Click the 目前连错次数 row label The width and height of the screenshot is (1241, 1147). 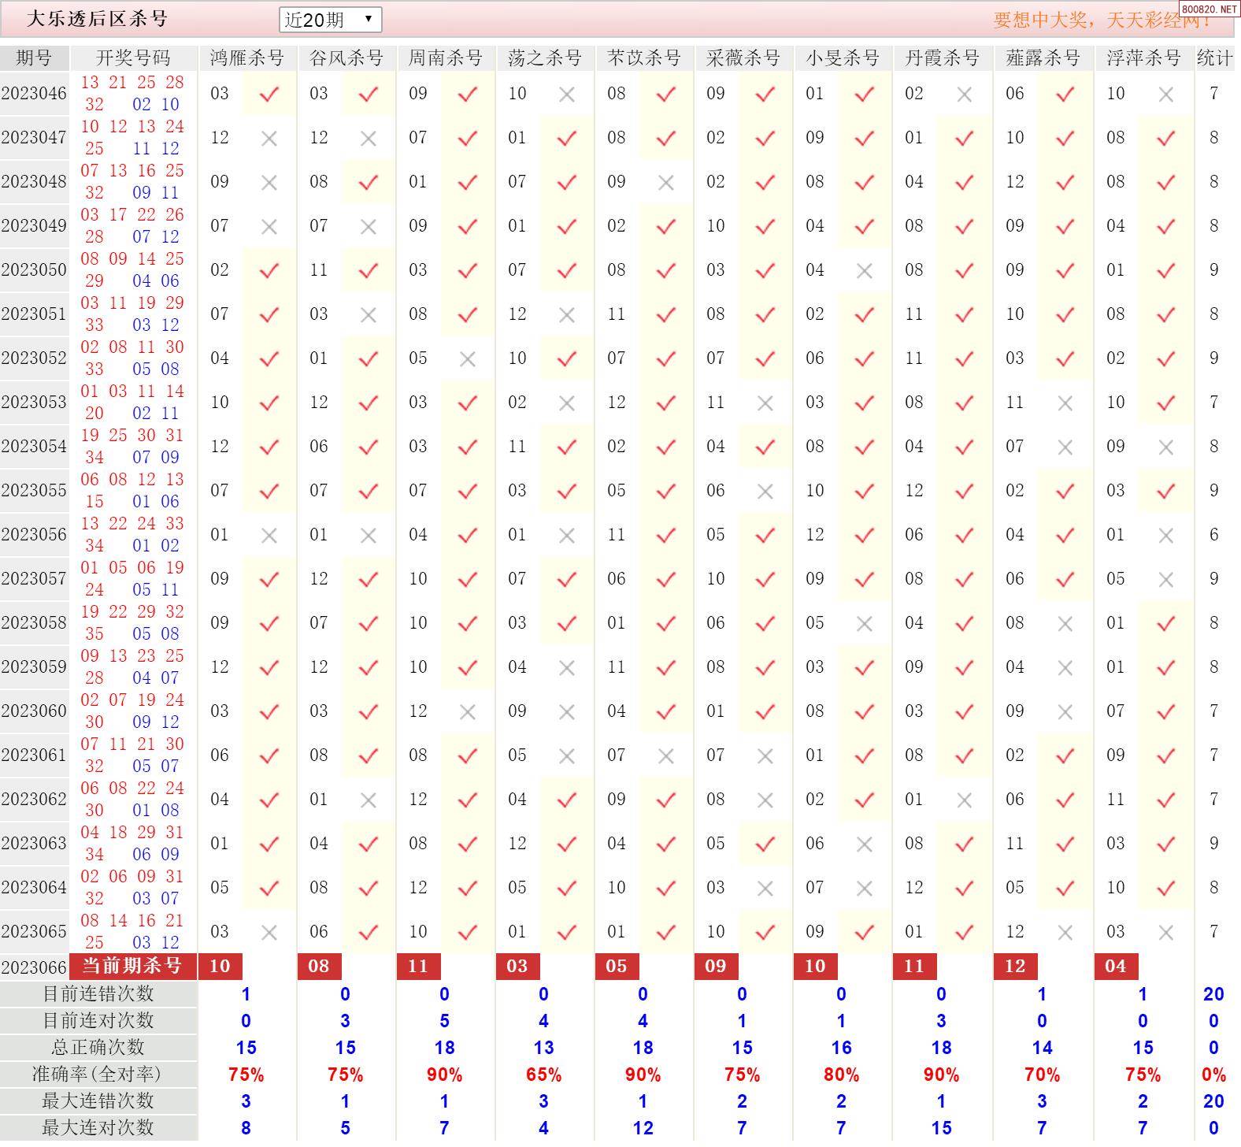point(98,993)
